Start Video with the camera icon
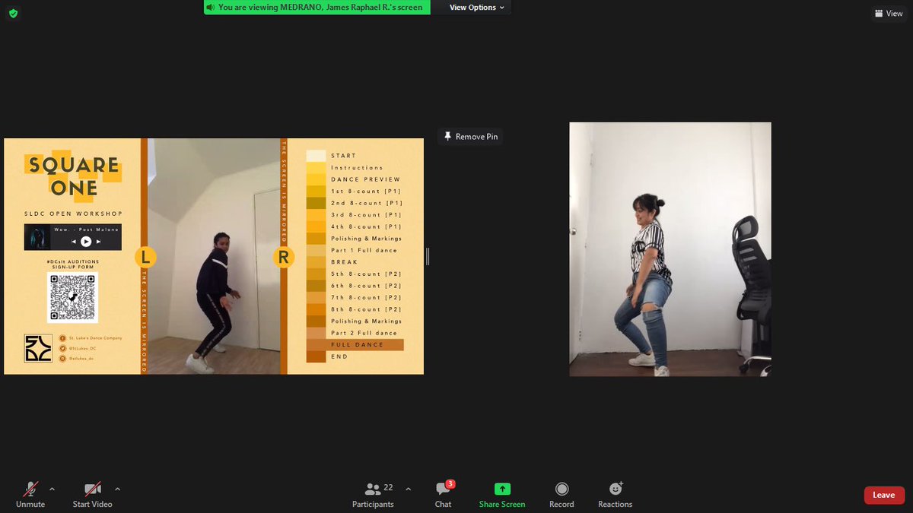Screen dimensions: 913x513 [x=93, y=495]
